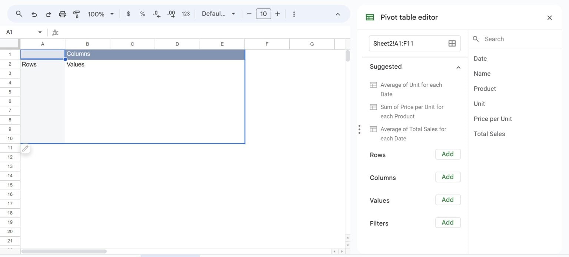Choose Sum of Price per Unit suggestion
This screenshot has height=257, width=569.
pyautogui.click(x=411, y=112)
